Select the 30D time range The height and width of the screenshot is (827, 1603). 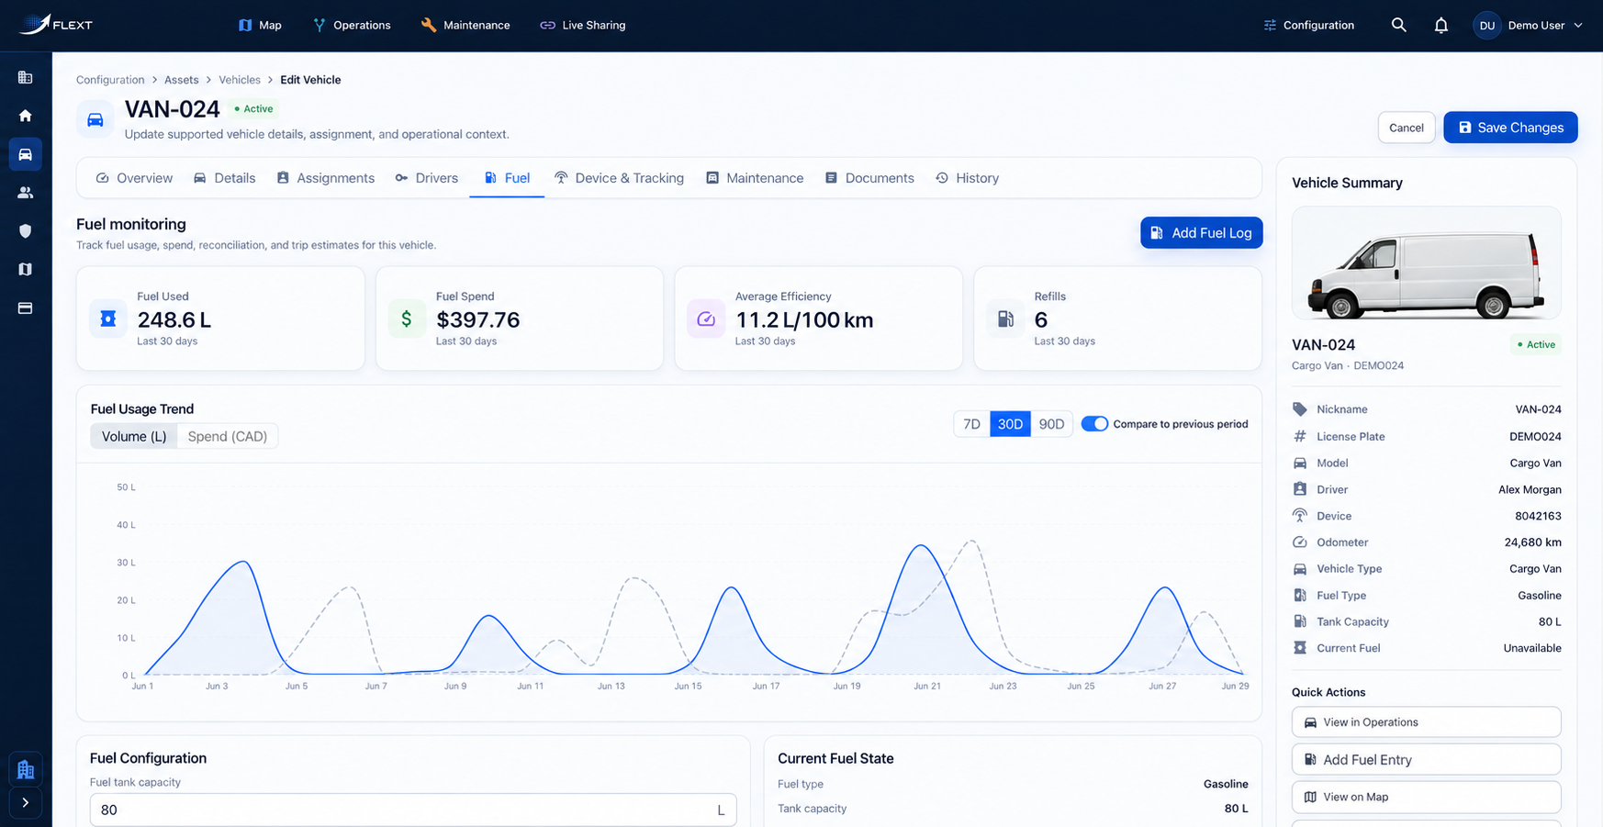click(x=1010, y=424)
